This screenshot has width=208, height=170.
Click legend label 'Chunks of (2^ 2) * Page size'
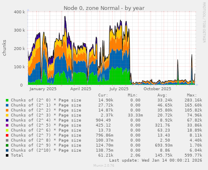(x=46, y=110)
